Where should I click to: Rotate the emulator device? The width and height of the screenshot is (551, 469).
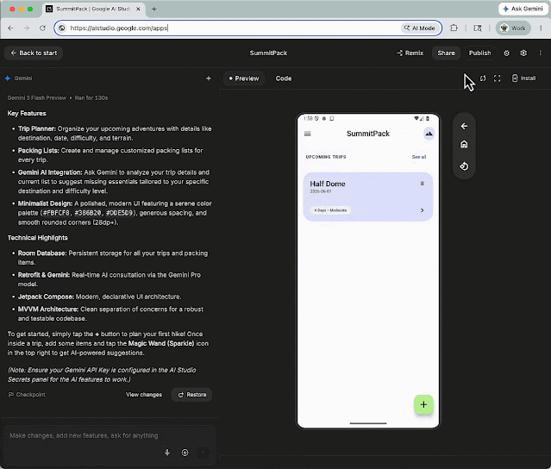pos(464,166)
